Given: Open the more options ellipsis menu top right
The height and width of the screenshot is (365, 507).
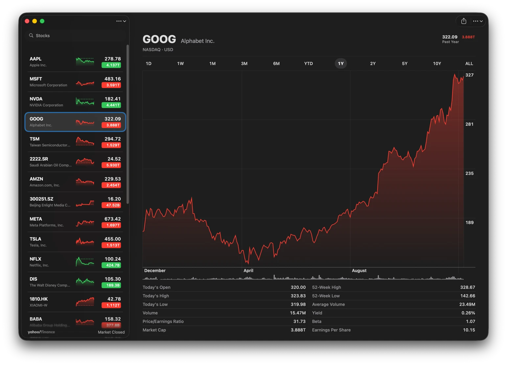Looking at the screenshot, I should (476, 21).
